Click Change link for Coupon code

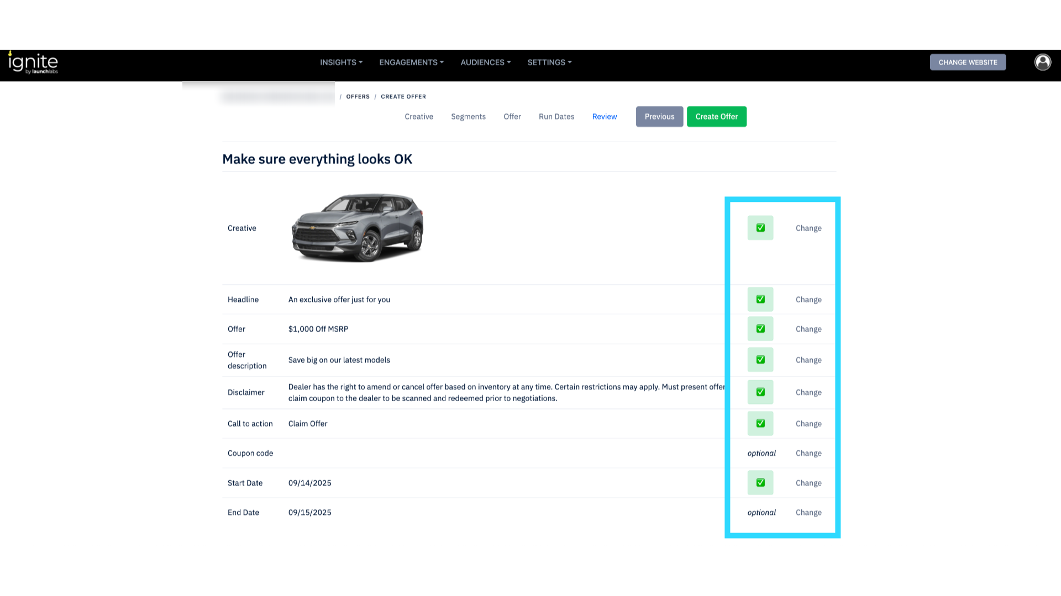pos(808,454)
